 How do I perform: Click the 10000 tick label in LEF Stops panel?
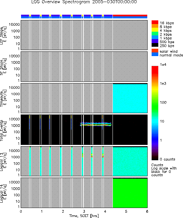point(14,24)
